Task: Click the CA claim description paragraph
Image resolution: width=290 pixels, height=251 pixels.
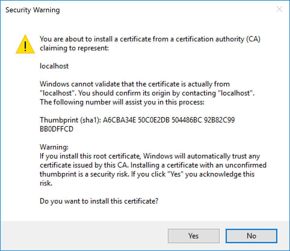Action: coord(150,44)
